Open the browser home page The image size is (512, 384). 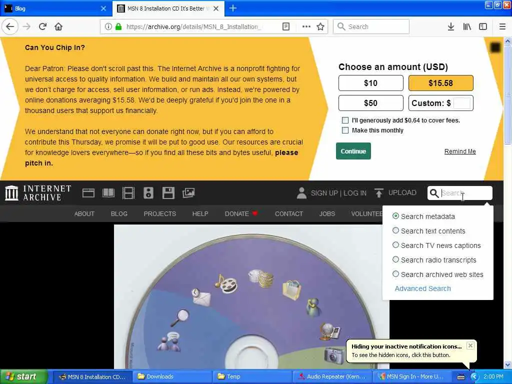tap(58, 26)
